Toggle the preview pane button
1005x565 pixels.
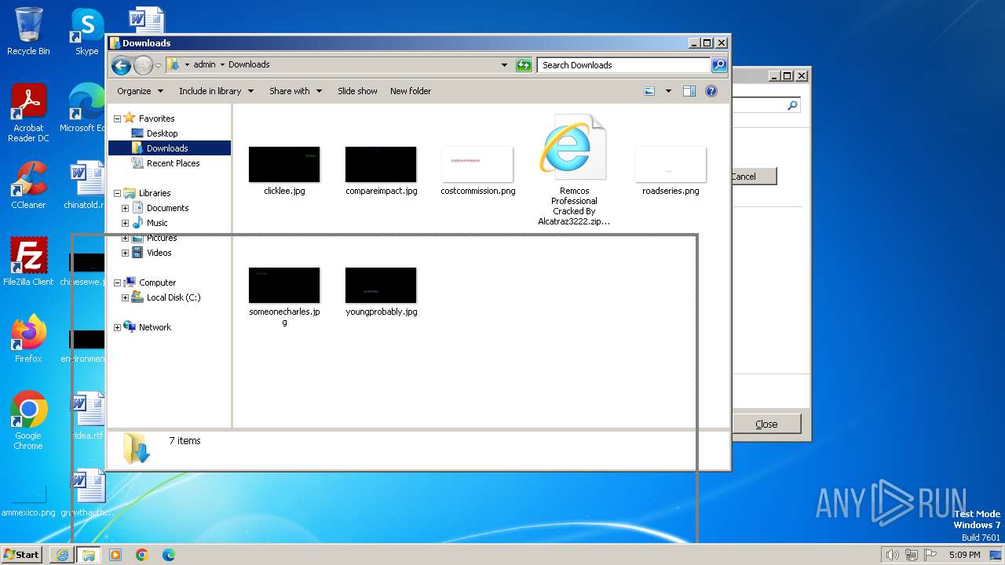click(x=689, y=91)
